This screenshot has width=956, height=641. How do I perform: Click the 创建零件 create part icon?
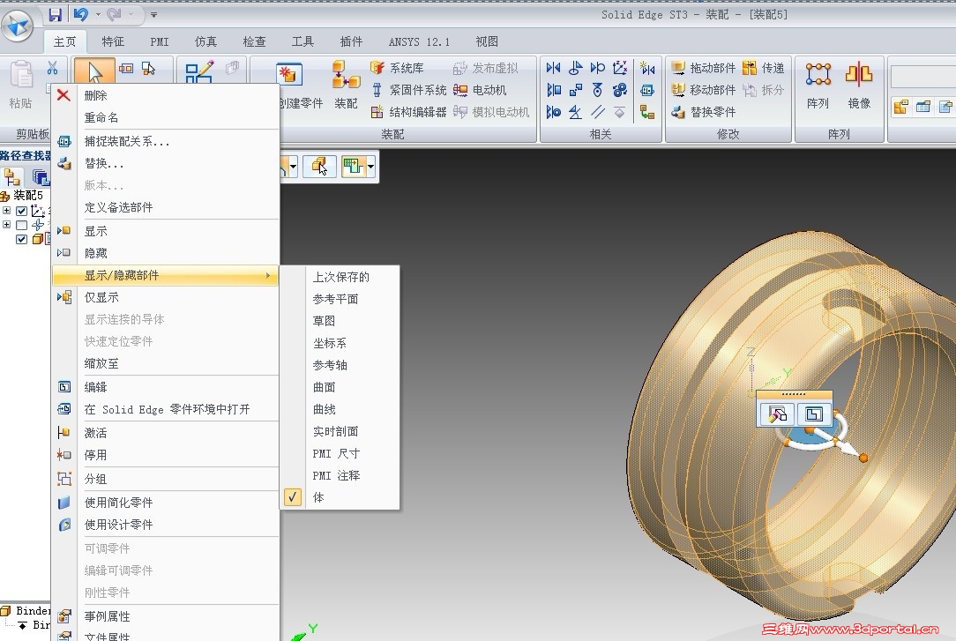coord(290,74)
